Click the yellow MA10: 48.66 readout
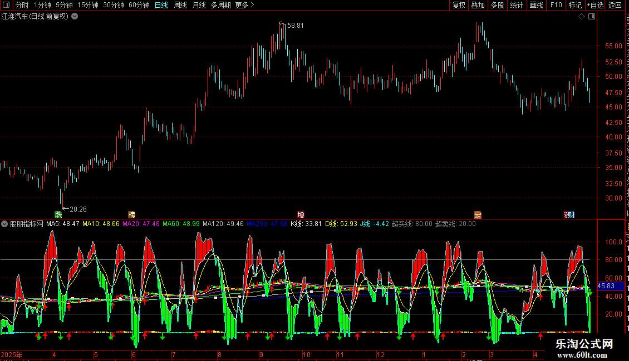629x361 pixels. coord(101,224)
